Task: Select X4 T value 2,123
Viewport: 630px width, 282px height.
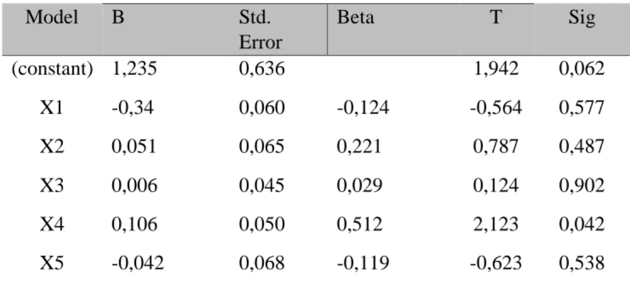Action: pos(496,224)
